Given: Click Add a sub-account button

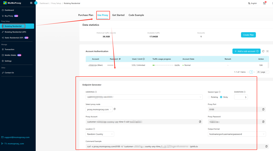Looking at the screenshot, I should click(246, 51).
